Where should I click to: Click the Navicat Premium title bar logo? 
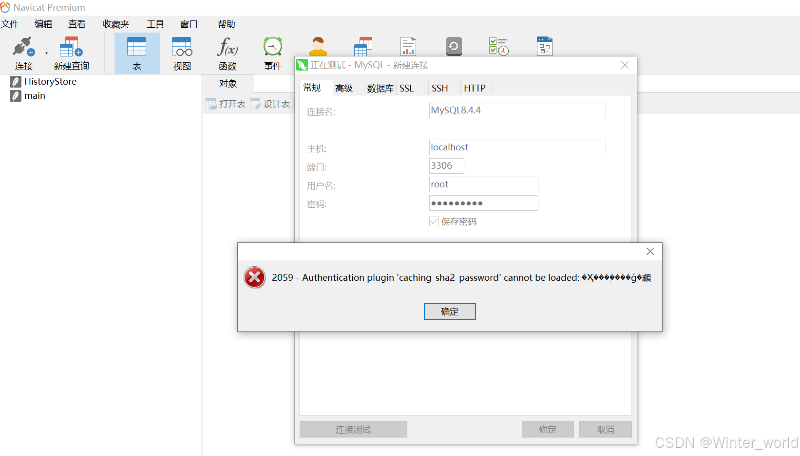(x=5, y=7)
